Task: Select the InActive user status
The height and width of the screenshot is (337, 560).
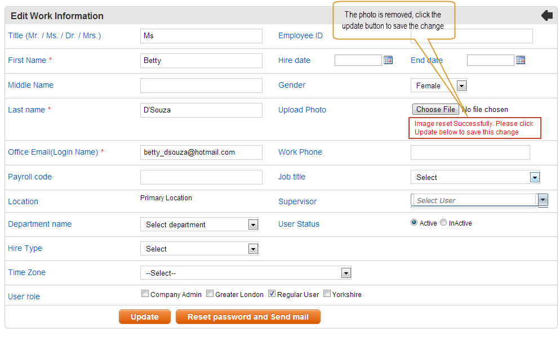Action: point(443,223)
